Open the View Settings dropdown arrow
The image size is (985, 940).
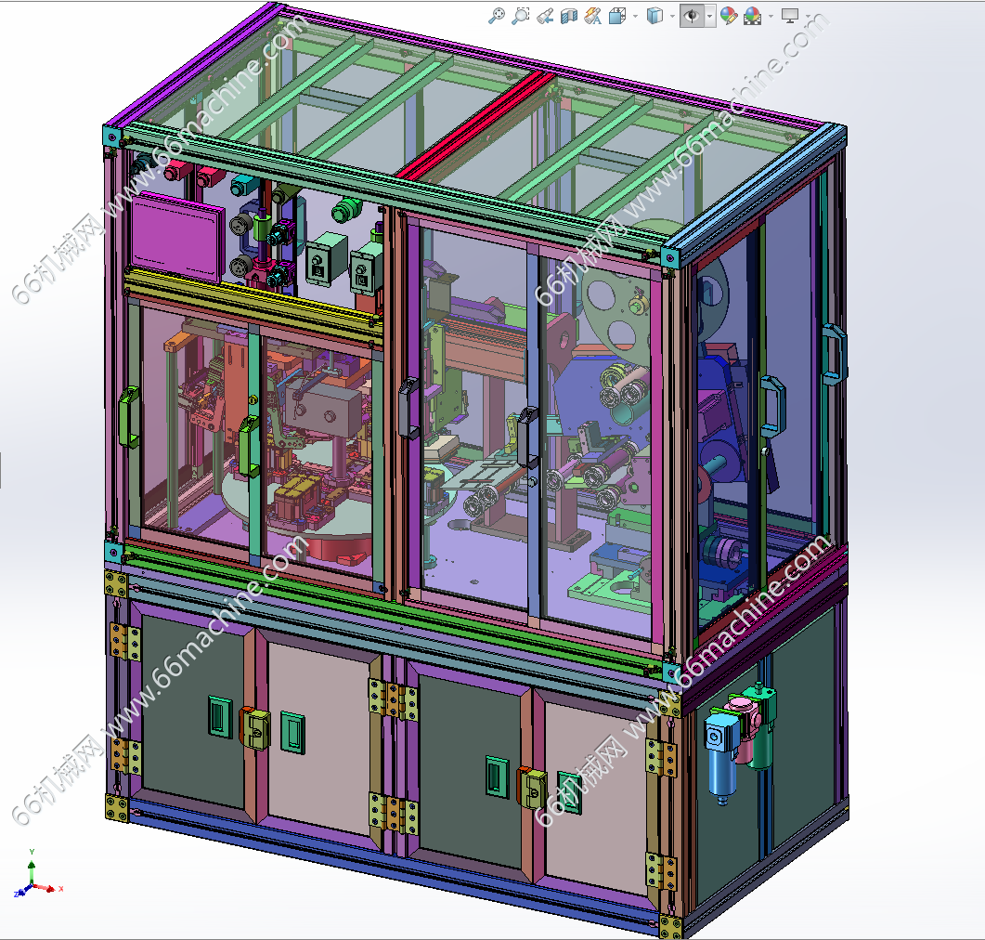(x=808, y=16)
